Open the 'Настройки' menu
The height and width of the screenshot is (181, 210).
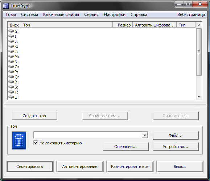(x=115, y=15)
